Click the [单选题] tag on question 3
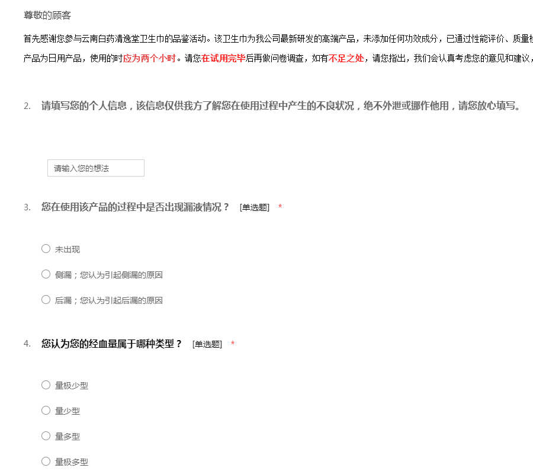Viewport: 533px width, 474px height. click(255, 207)
